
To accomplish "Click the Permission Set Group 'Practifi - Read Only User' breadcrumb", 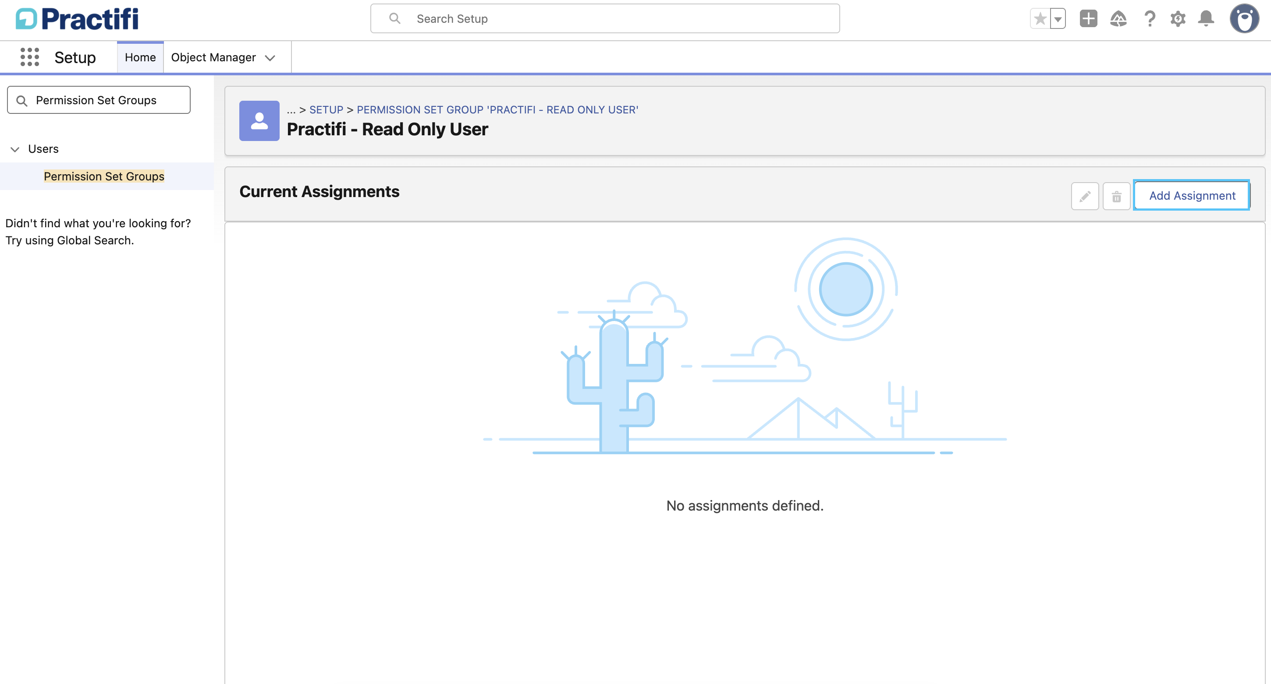I will pyautogui.click(x=497, y=110).
